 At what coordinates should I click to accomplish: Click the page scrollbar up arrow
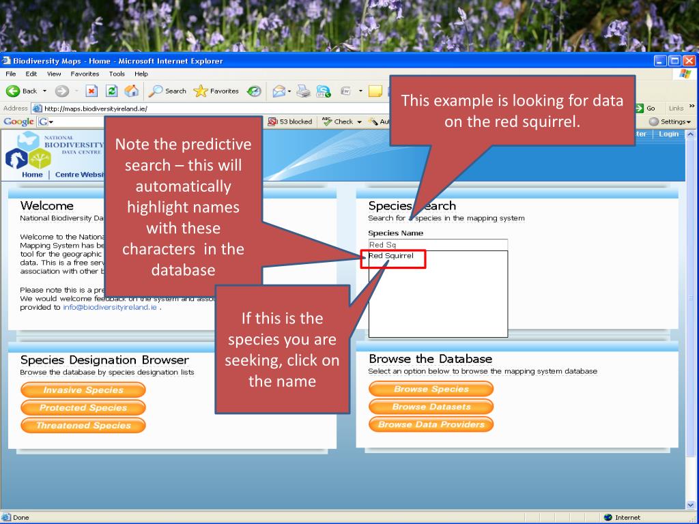691,134
